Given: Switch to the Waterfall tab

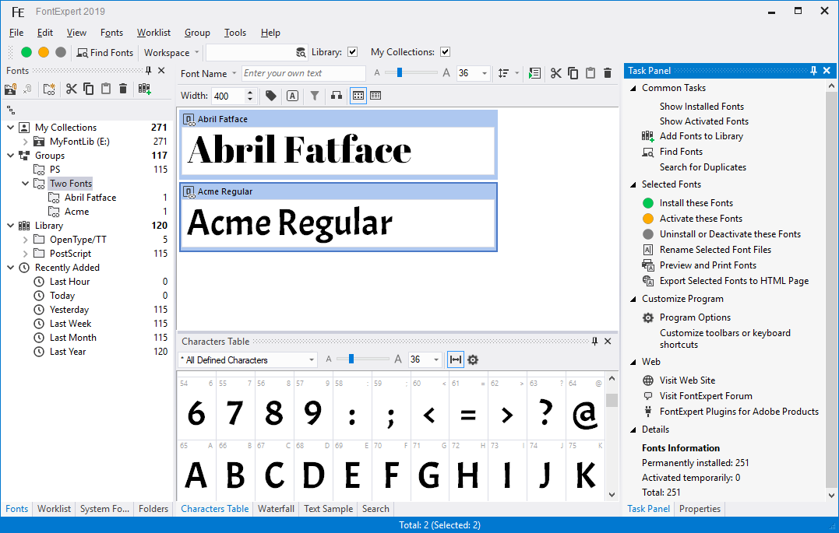Looking at the screenshot, I should 276,509.
